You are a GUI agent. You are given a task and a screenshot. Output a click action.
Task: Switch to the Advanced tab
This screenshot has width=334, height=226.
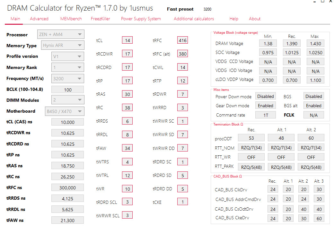click(39, 19)
